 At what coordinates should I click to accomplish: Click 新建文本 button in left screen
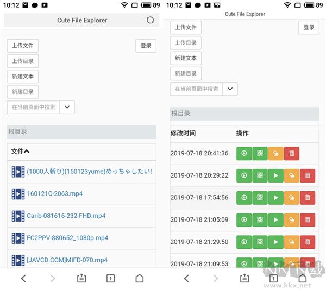23,77
